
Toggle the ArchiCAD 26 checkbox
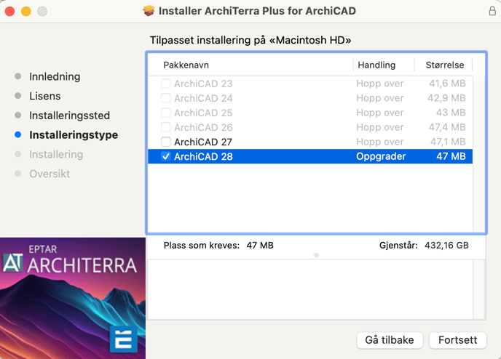coord(166,127)
